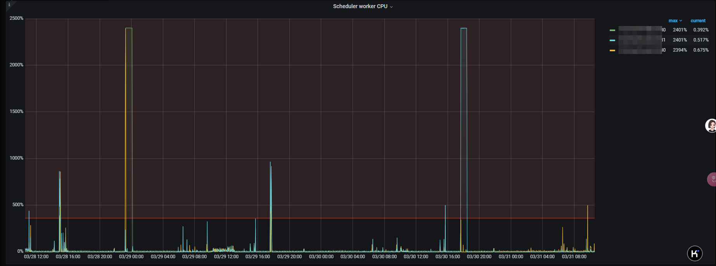Image resolution: width=716 pixels, height=266 pixels.
Task: Click the green spike peak near 03/29 00:00
Action: [x=129, y=28]
